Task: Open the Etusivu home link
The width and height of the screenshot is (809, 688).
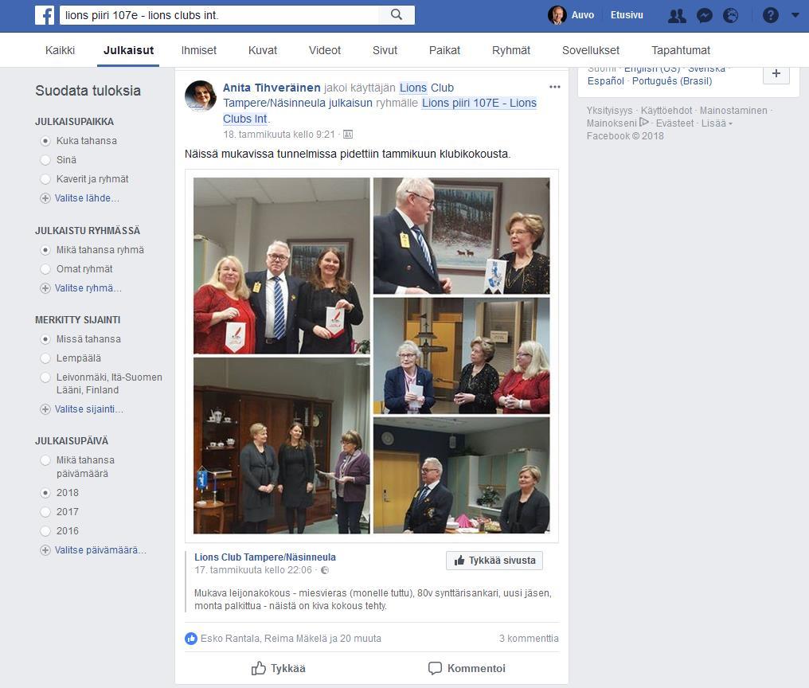Action: pyautogui.click(x=627, y=15)
